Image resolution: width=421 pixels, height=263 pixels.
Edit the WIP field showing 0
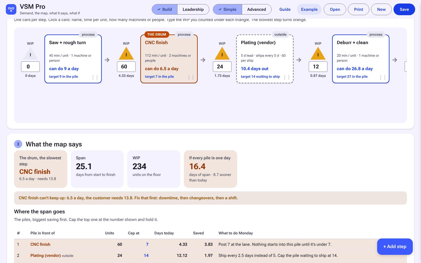click(x=30, y=67)
